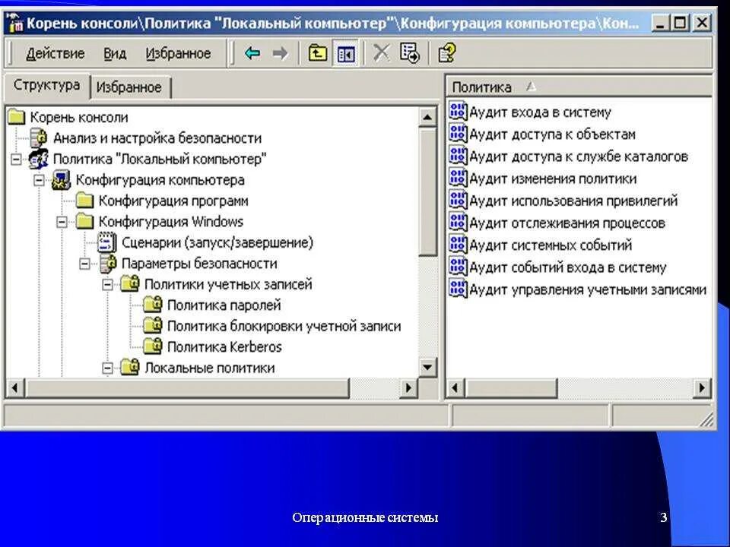Viewport: 730px width, 547px height.
Task: Click the Forward arrow toolbar icon
Action: tap(281, 53)
